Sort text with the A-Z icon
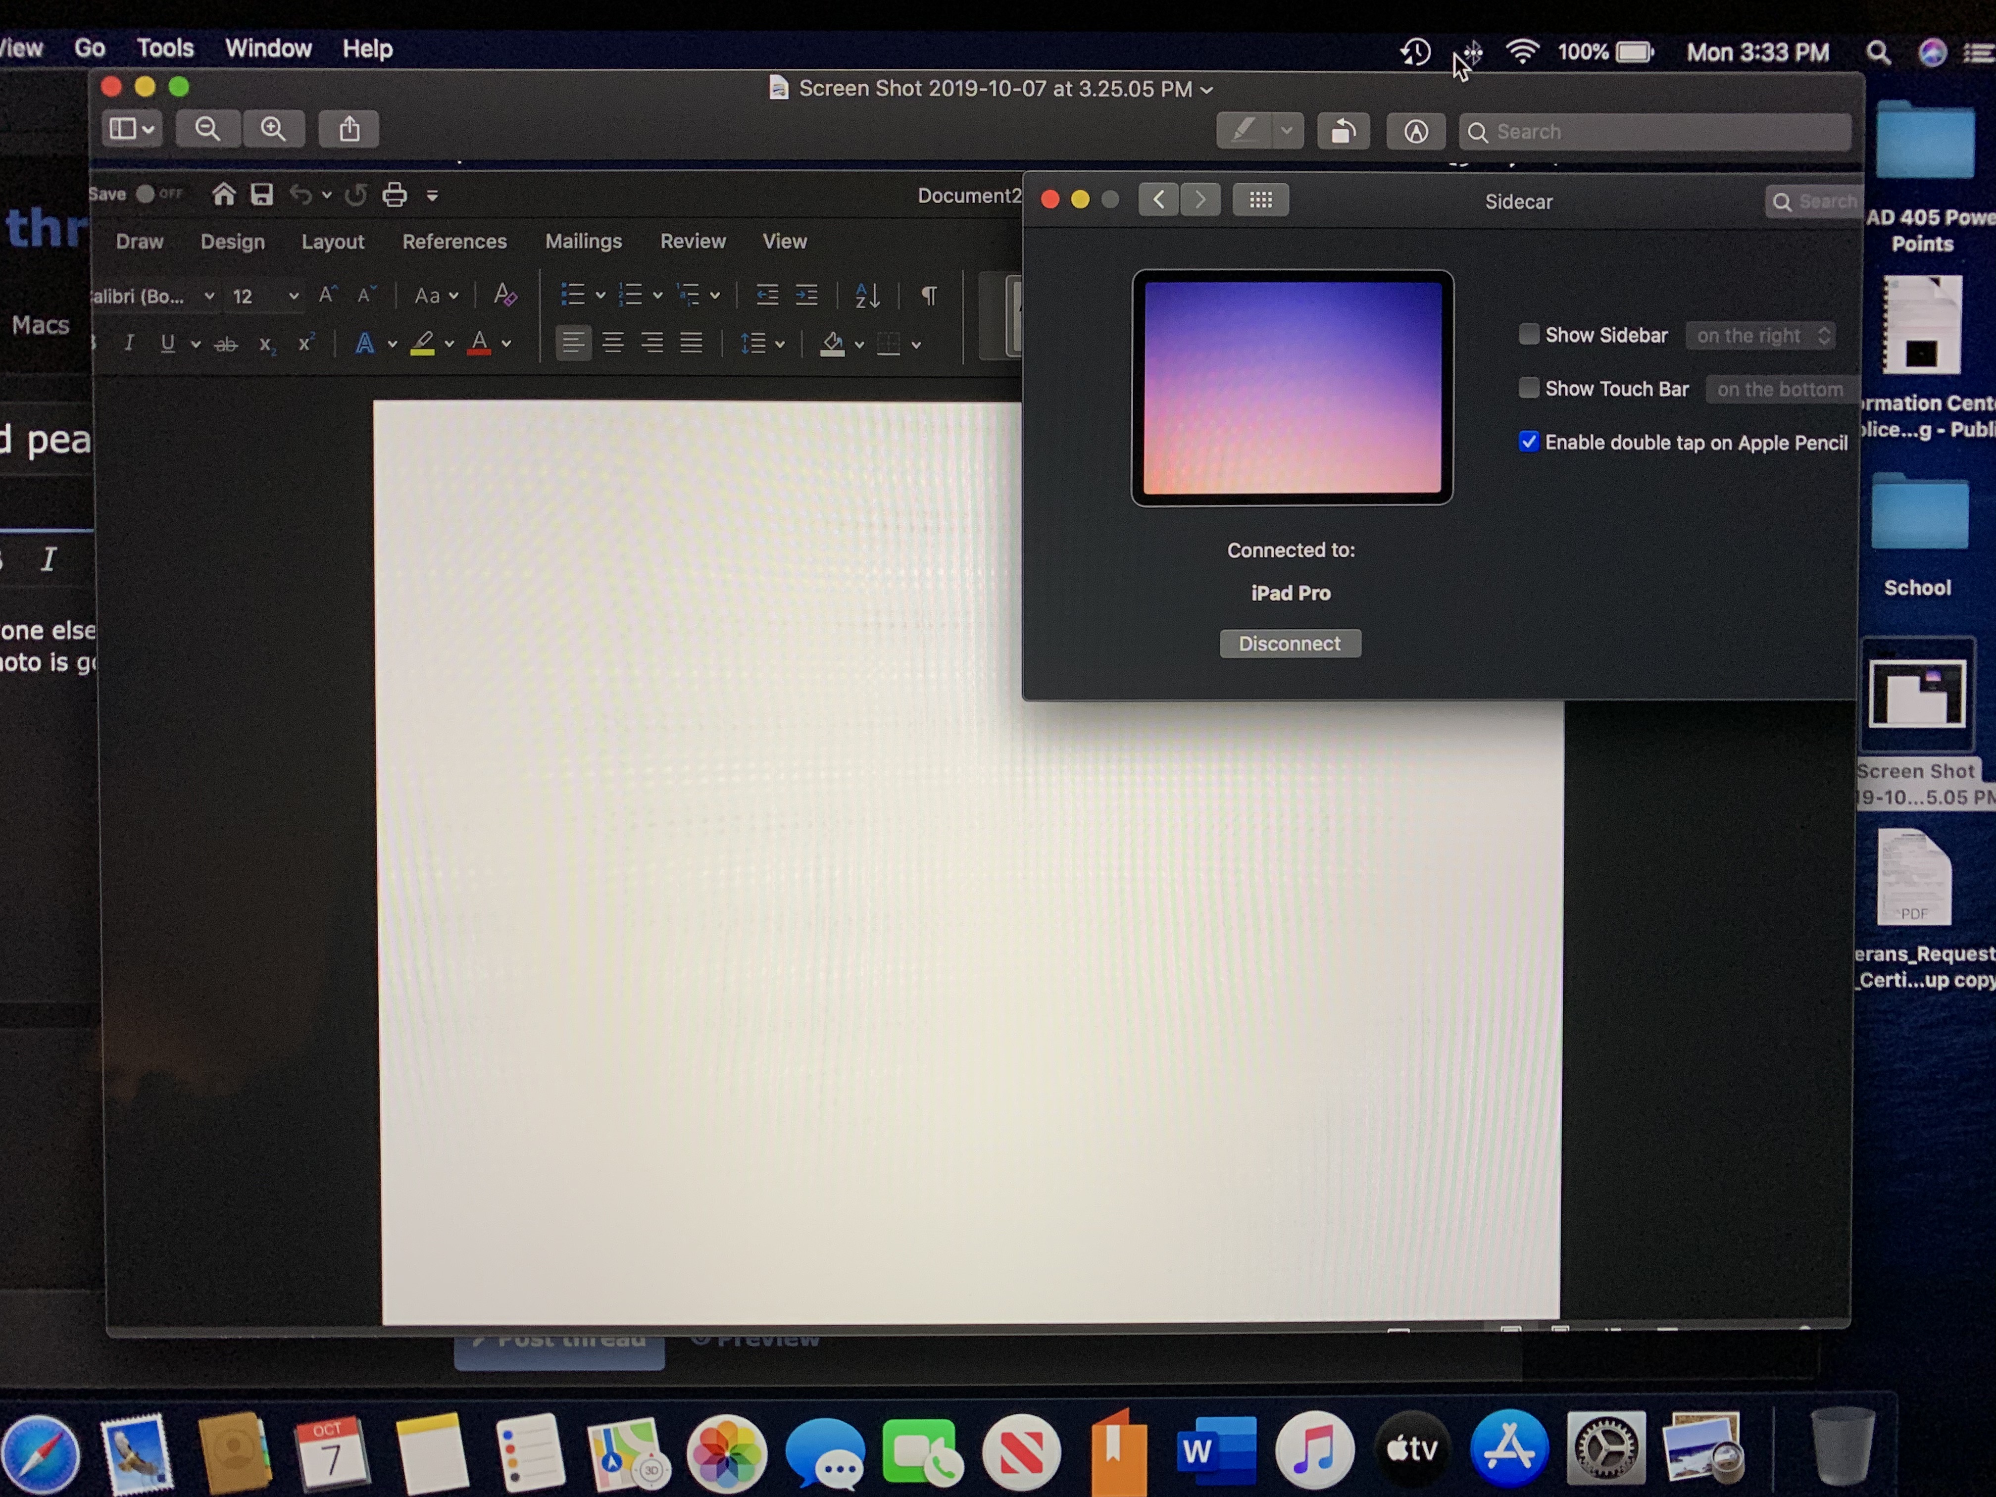Screen dimensions: 1996x1497 point(867,295)
